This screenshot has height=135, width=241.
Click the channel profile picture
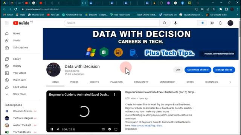(x=53, y=70)
